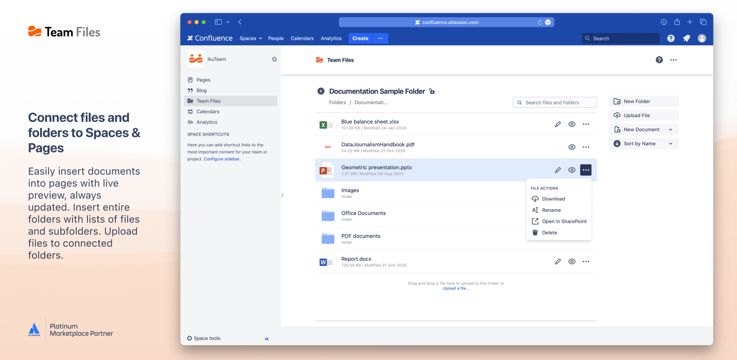This screenshot has height=360, width=737.
Task: Open the Images folder
Action: [x=350, y=191]
